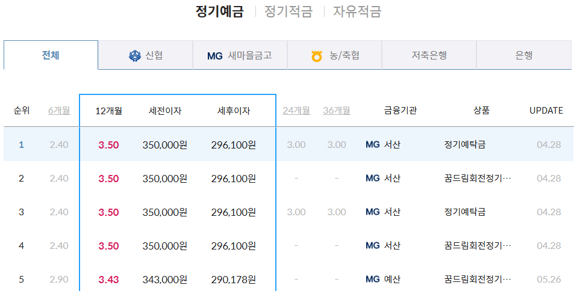Click the 04.28 update date in rank 1
The height and width of the screenshot is (291, 577).
pos(549,144)
